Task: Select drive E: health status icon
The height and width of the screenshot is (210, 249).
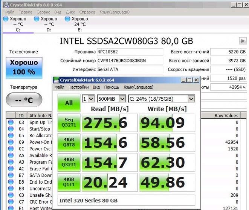Action: point(67,18)
